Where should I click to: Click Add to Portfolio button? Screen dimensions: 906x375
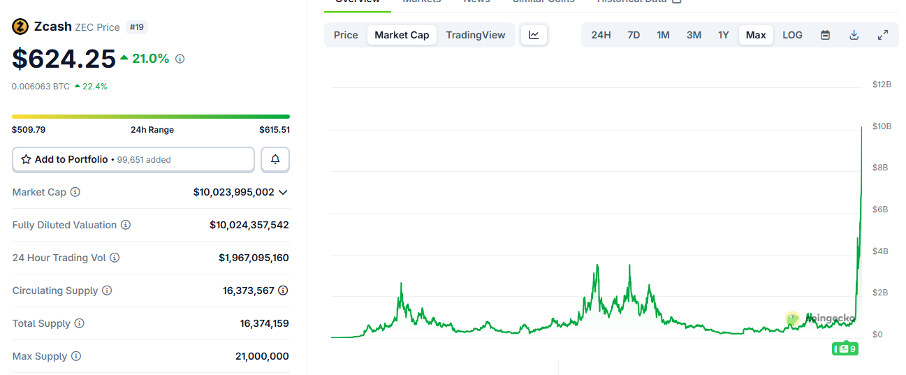pos(133,159)
